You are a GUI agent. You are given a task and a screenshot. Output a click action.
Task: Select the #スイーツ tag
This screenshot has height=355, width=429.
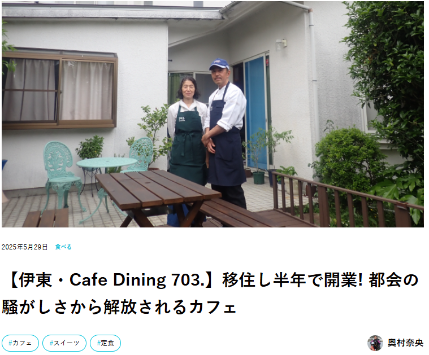(64, 343)
